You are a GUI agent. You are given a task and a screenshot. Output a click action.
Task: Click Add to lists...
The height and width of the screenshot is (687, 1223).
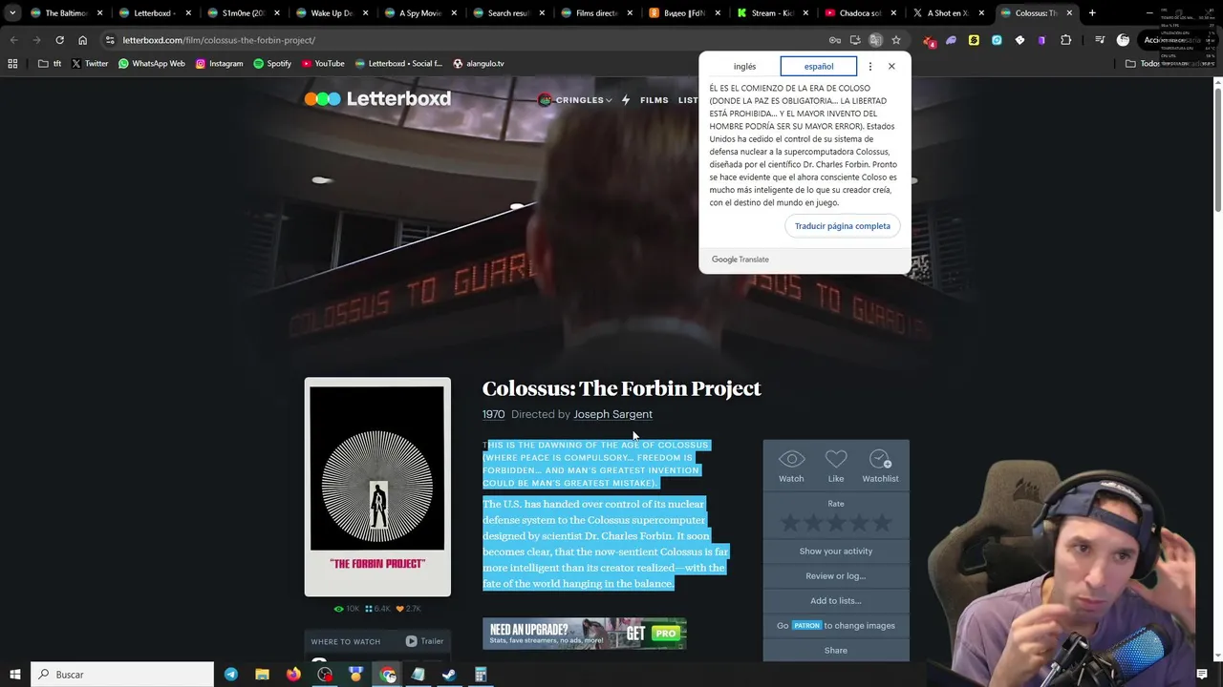(836, 600)
